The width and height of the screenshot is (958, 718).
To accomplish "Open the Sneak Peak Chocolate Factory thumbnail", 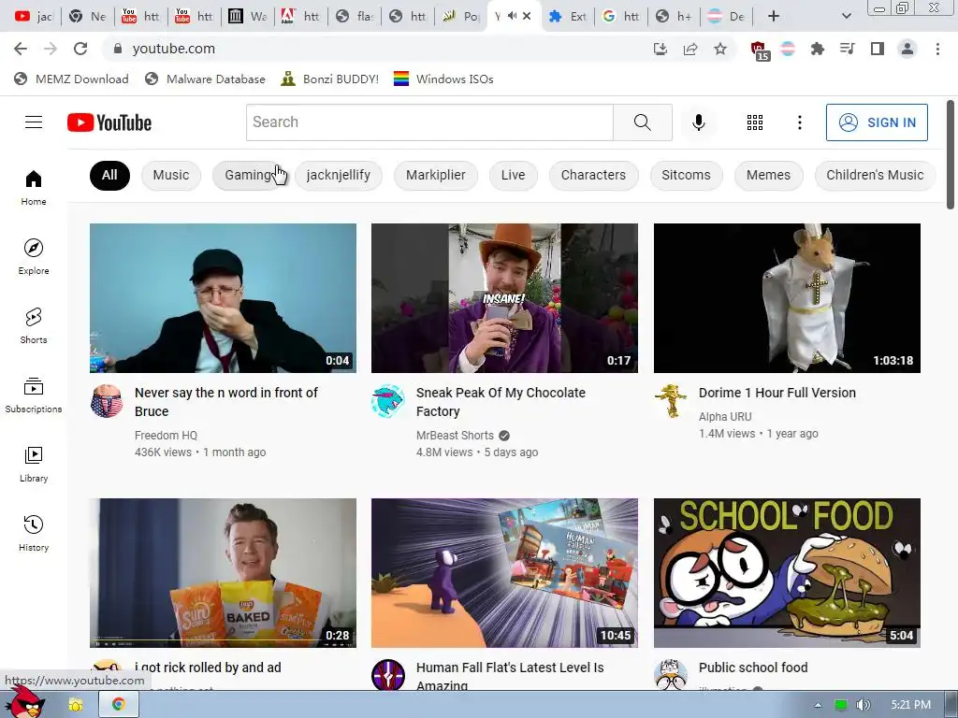I will click(x=504, y=298).
